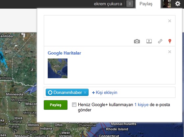
Task: Open settings gear in top bar
Action: (178, 4)
